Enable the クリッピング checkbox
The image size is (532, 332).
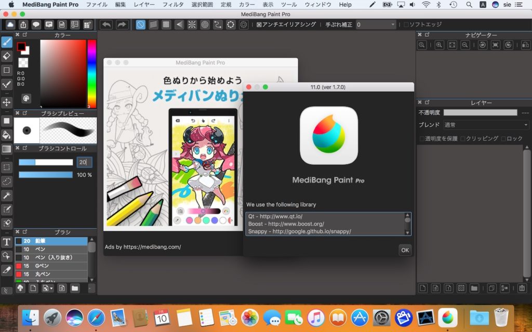point(462,139)
